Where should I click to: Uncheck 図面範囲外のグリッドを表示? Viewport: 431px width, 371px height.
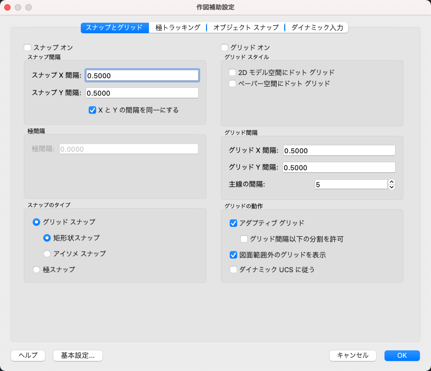click(x=233, y=255)
